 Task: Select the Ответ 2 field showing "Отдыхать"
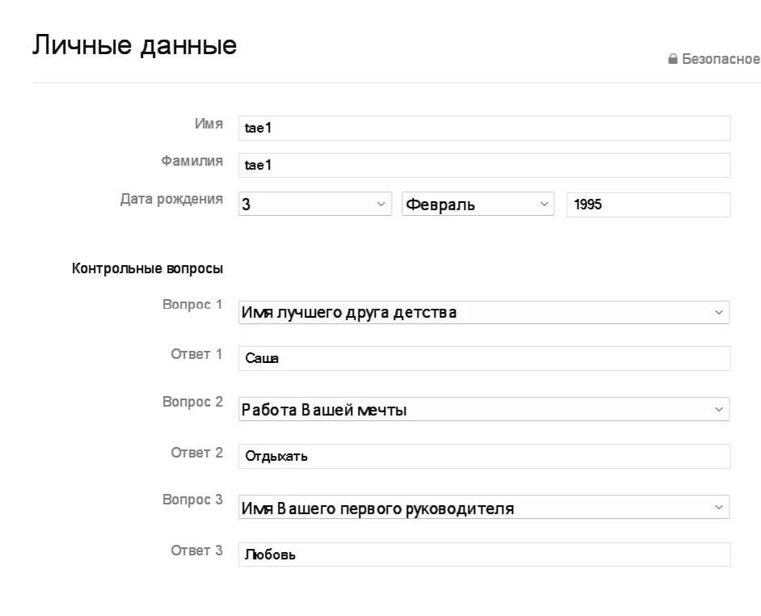point(485,456)
